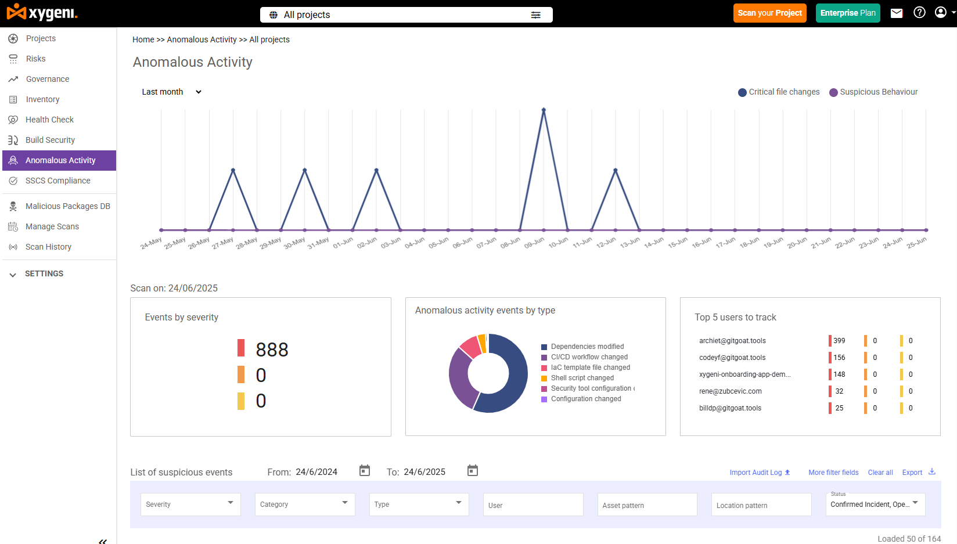957x544 pixels.
Task: Open the Health Check section
Action: pyautogui.click(x=49, y=120)
